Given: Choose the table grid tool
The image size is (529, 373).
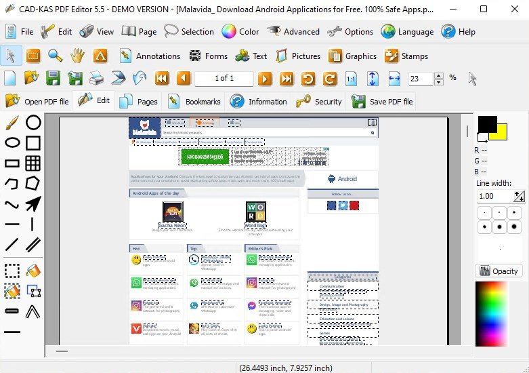Looking at the screenshot, I should (x=33, y=163).
